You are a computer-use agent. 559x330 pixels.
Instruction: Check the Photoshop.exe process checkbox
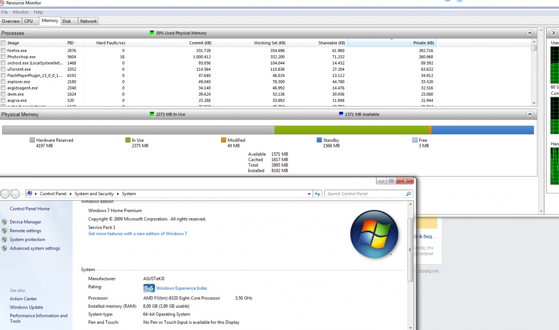3,57
